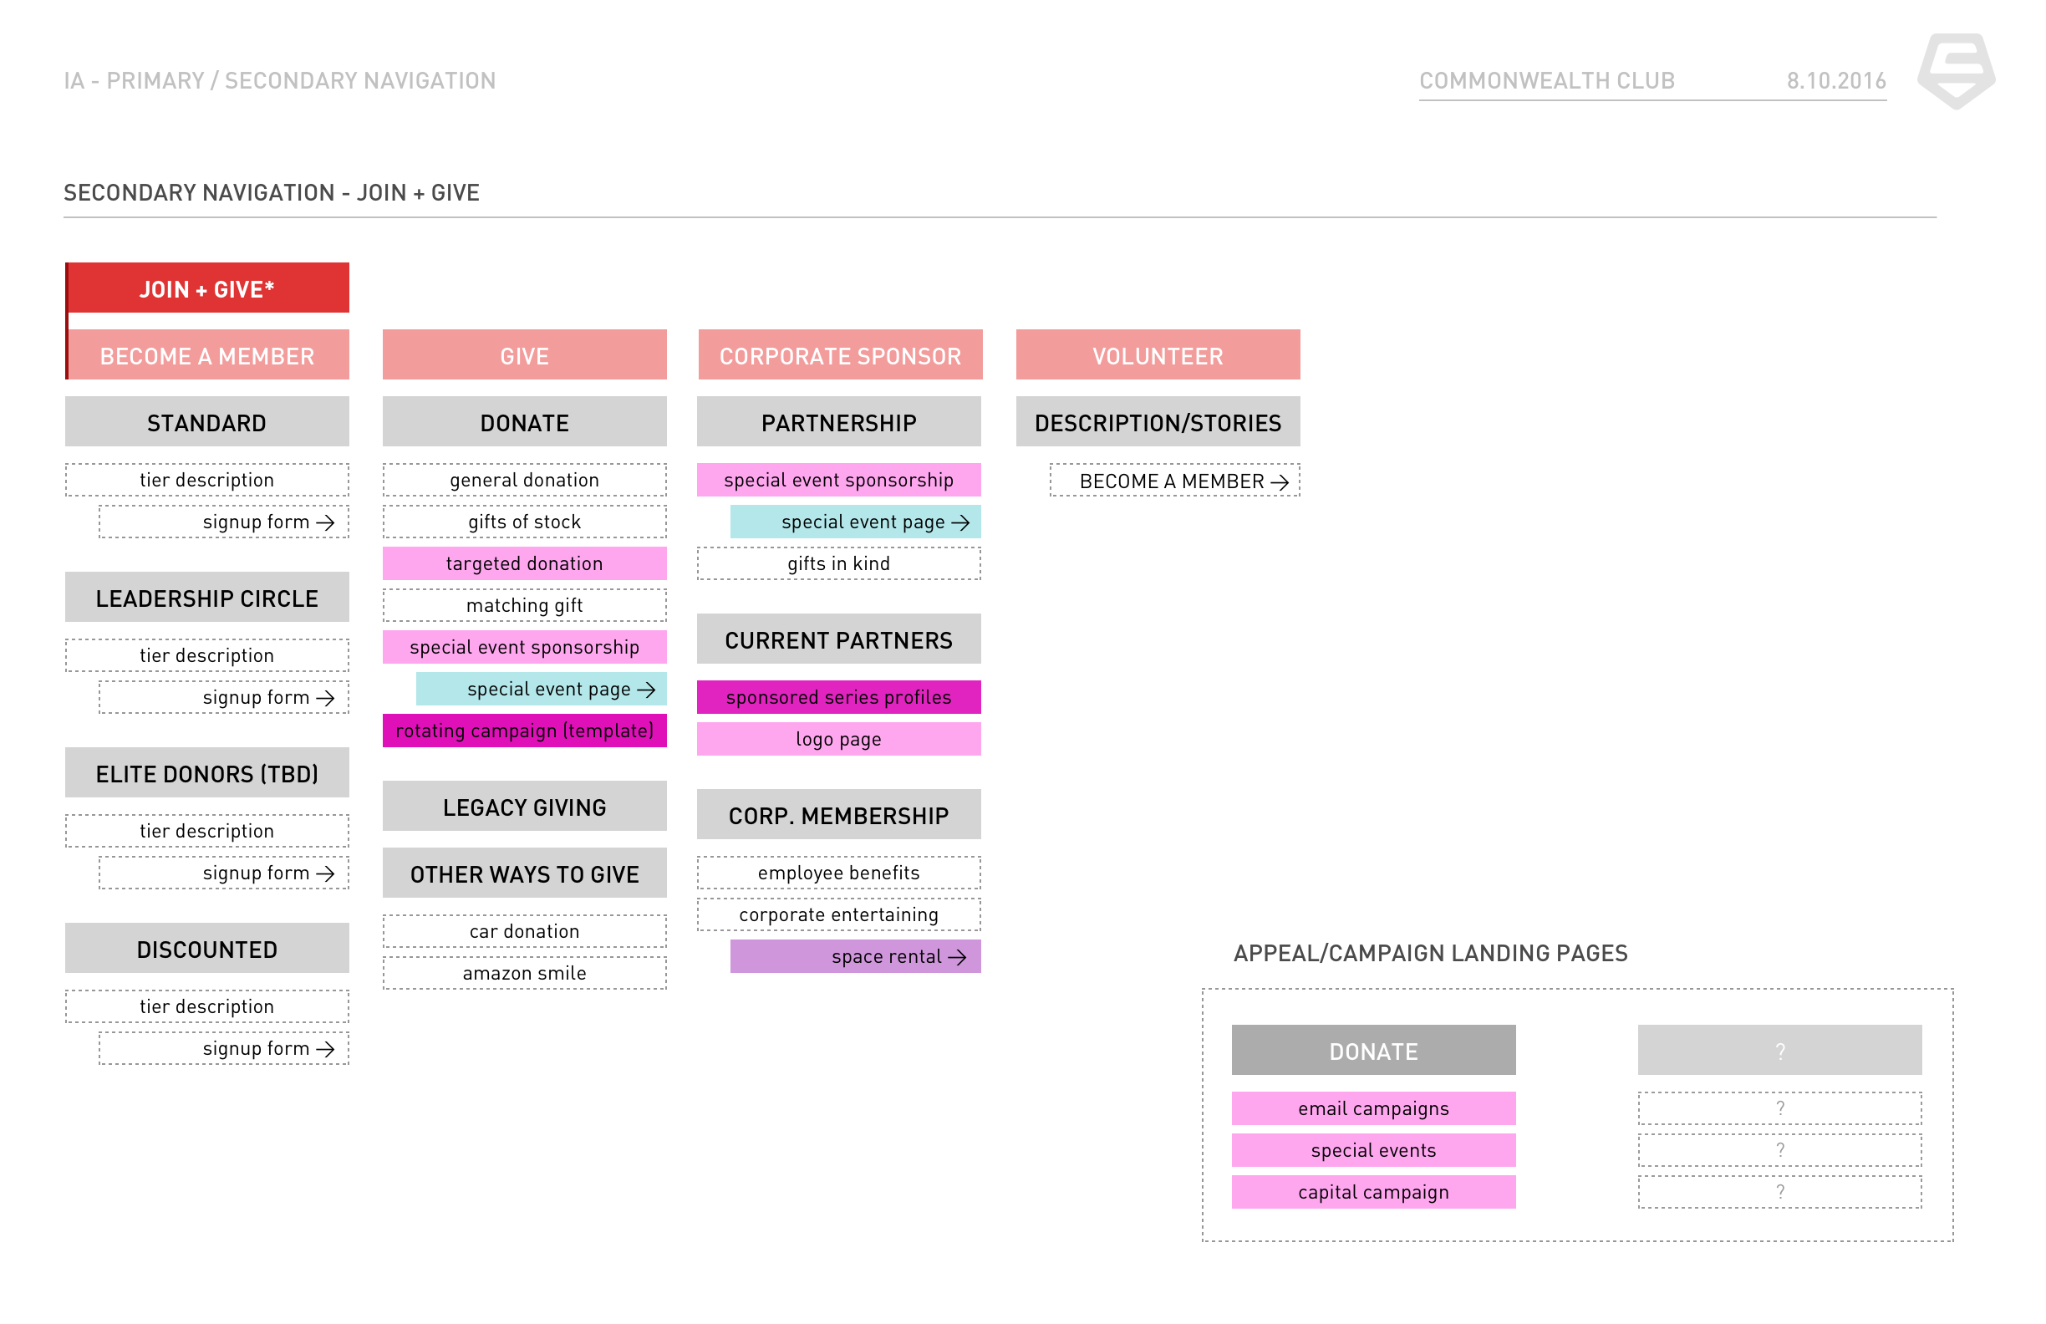Viewport: 2046px width, 1324px height.
Task: Click the amazon smile item
Action: click(x=524, y=973)
